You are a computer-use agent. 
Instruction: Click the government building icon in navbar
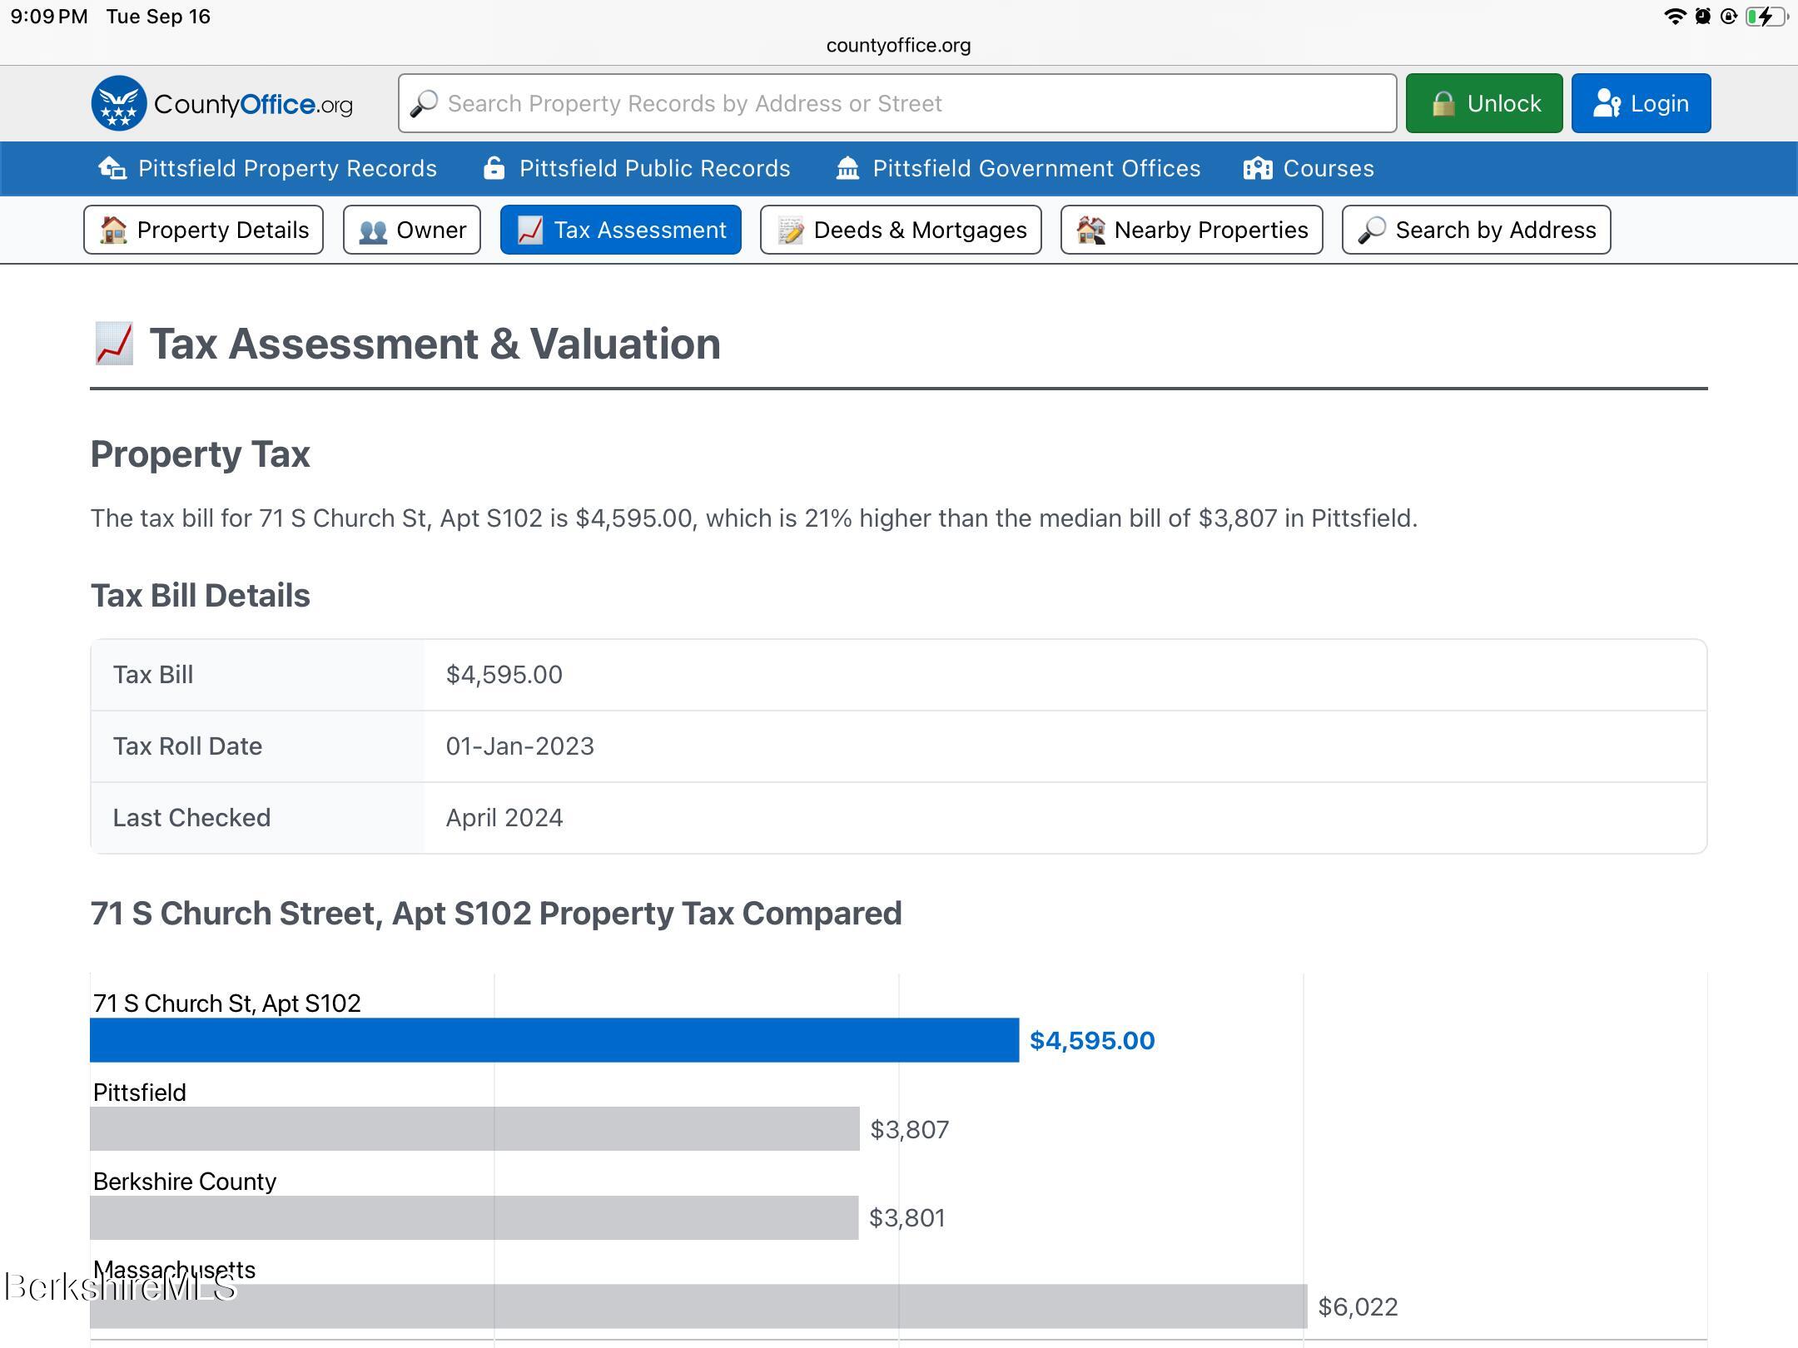847,168
